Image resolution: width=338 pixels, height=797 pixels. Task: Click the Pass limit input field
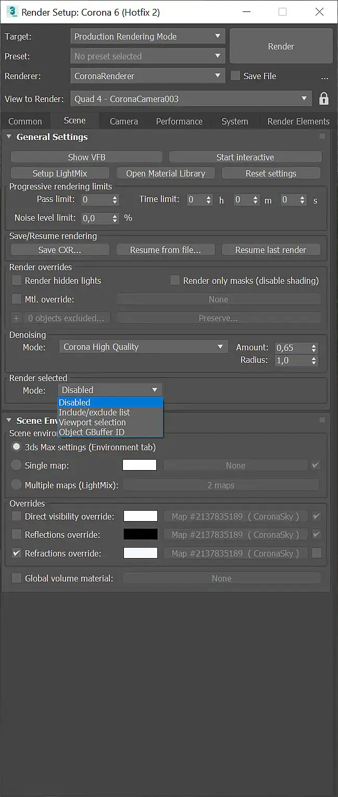pyautogui.click(x=95, y=199)
